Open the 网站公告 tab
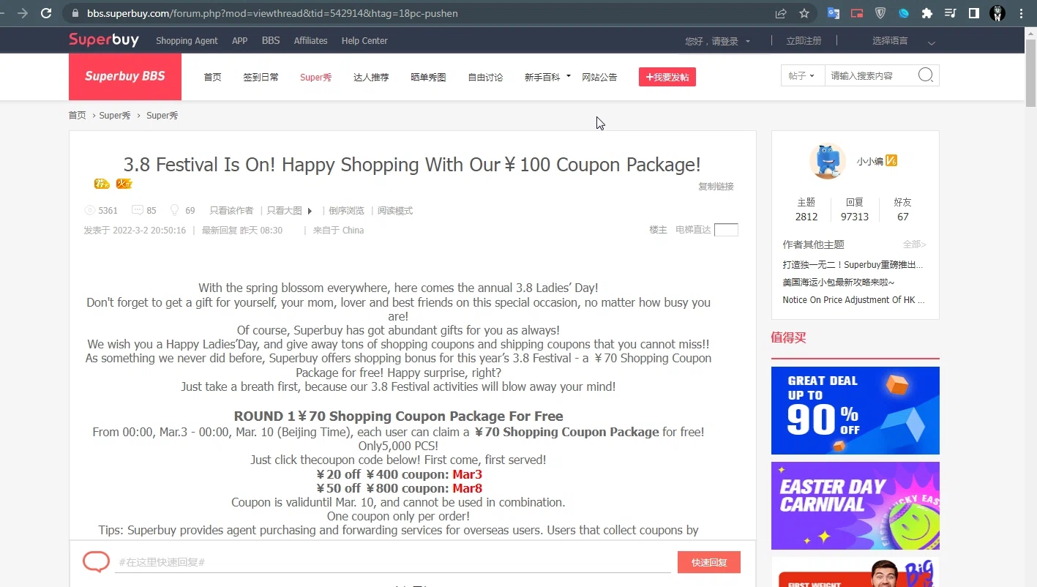 599,77
